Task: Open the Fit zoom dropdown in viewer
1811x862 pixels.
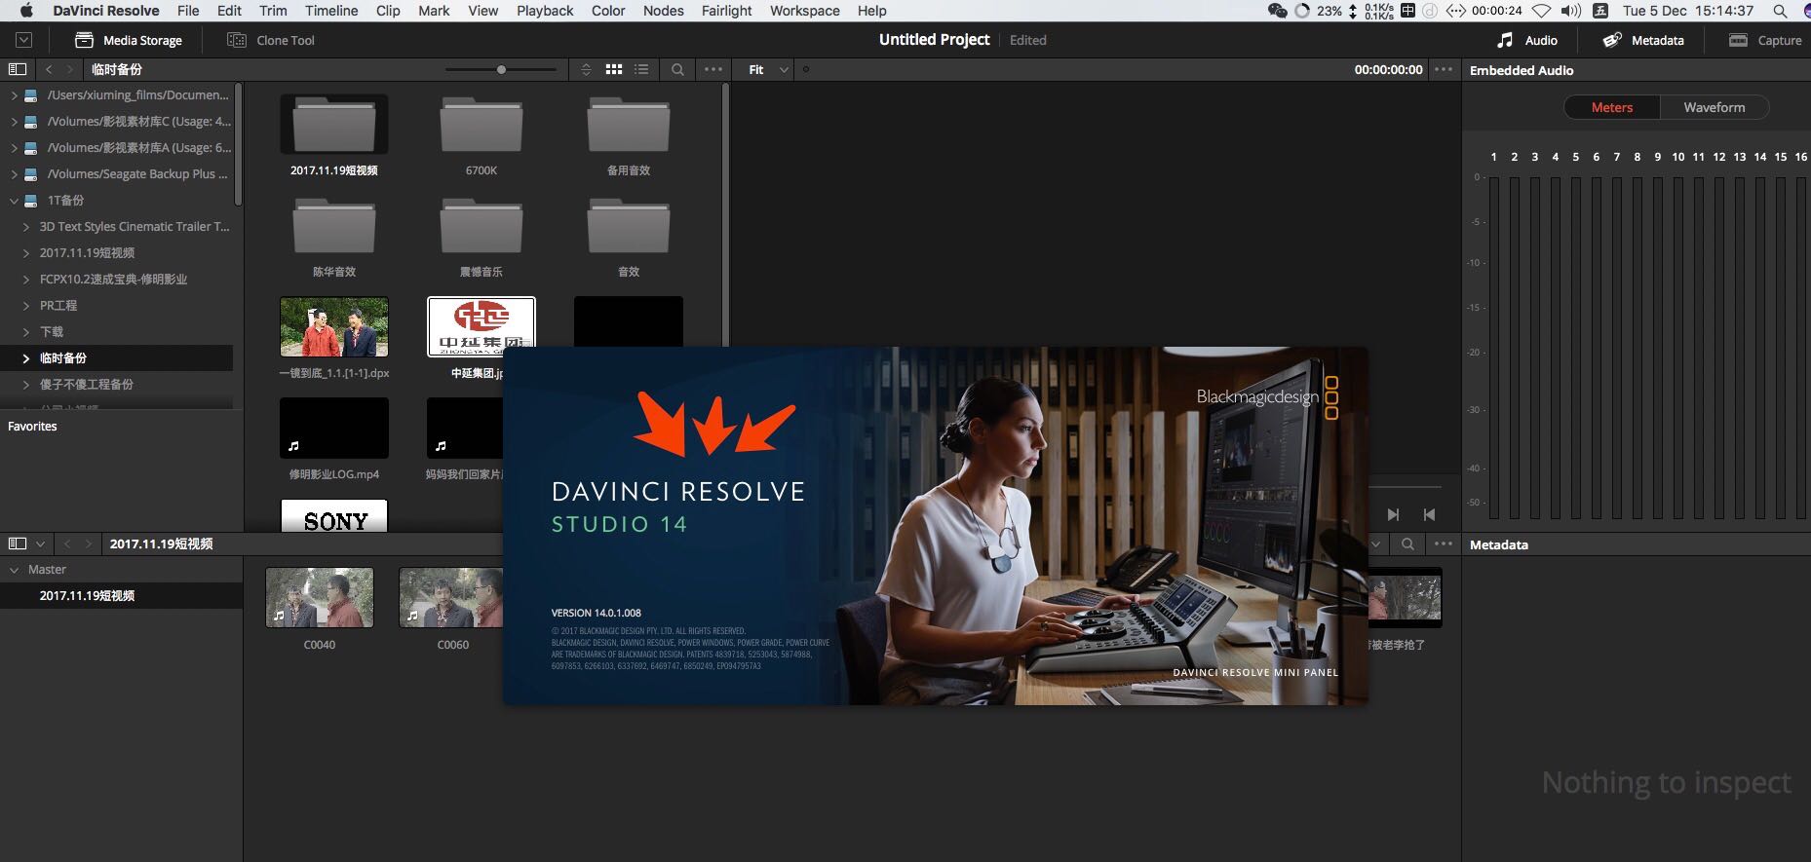Action: point(768,69)
